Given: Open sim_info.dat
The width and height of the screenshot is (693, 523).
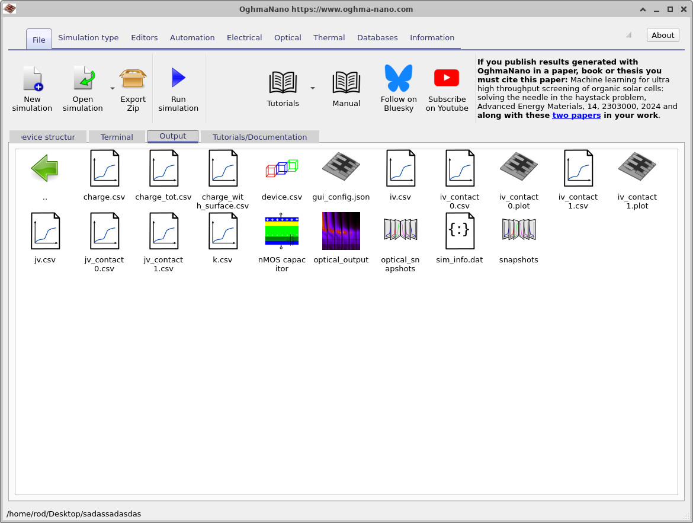Looking at the screenshot, I should tap(459, 231).
